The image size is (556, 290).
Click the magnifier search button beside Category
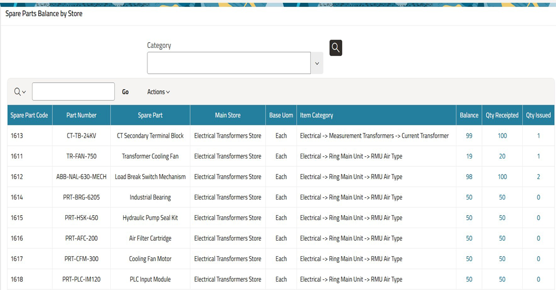[x=336, y=48]
